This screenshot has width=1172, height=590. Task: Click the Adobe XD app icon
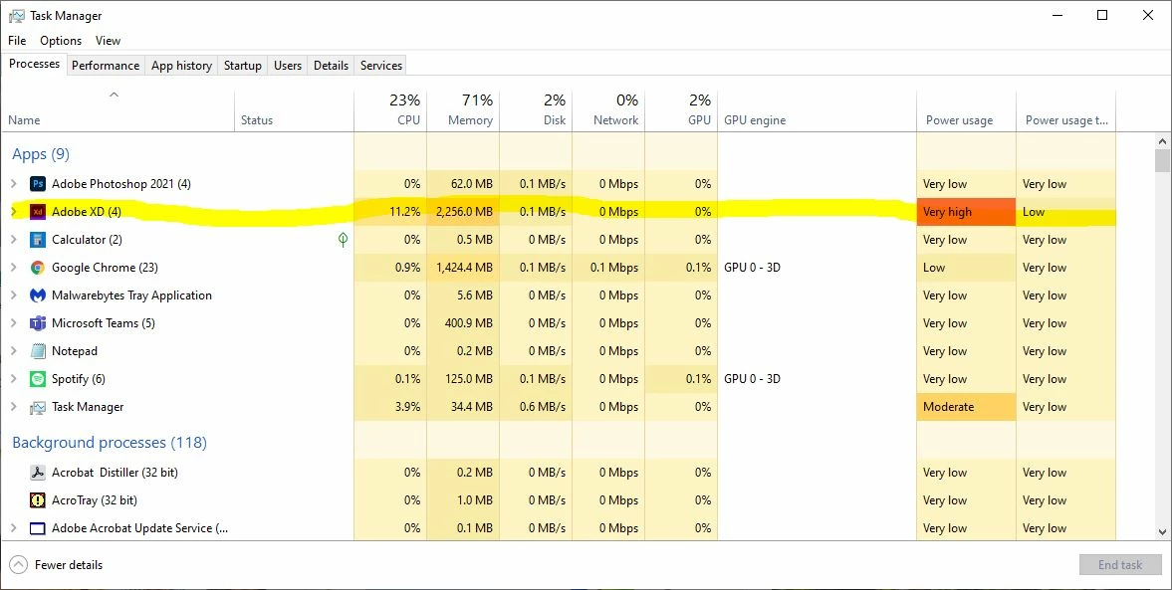tap(38, 211)
